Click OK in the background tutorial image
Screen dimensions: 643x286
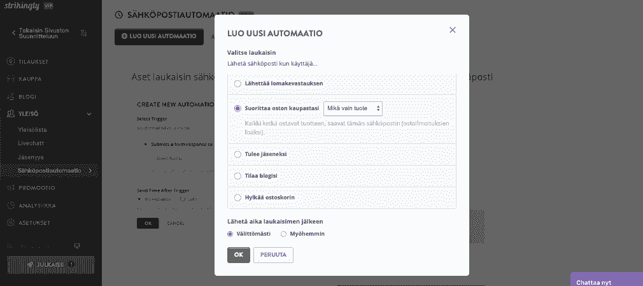[148, 223]
